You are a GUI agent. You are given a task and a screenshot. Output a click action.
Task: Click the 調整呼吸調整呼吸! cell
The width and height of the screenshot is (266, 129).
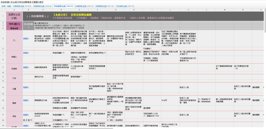coord(79,53)
